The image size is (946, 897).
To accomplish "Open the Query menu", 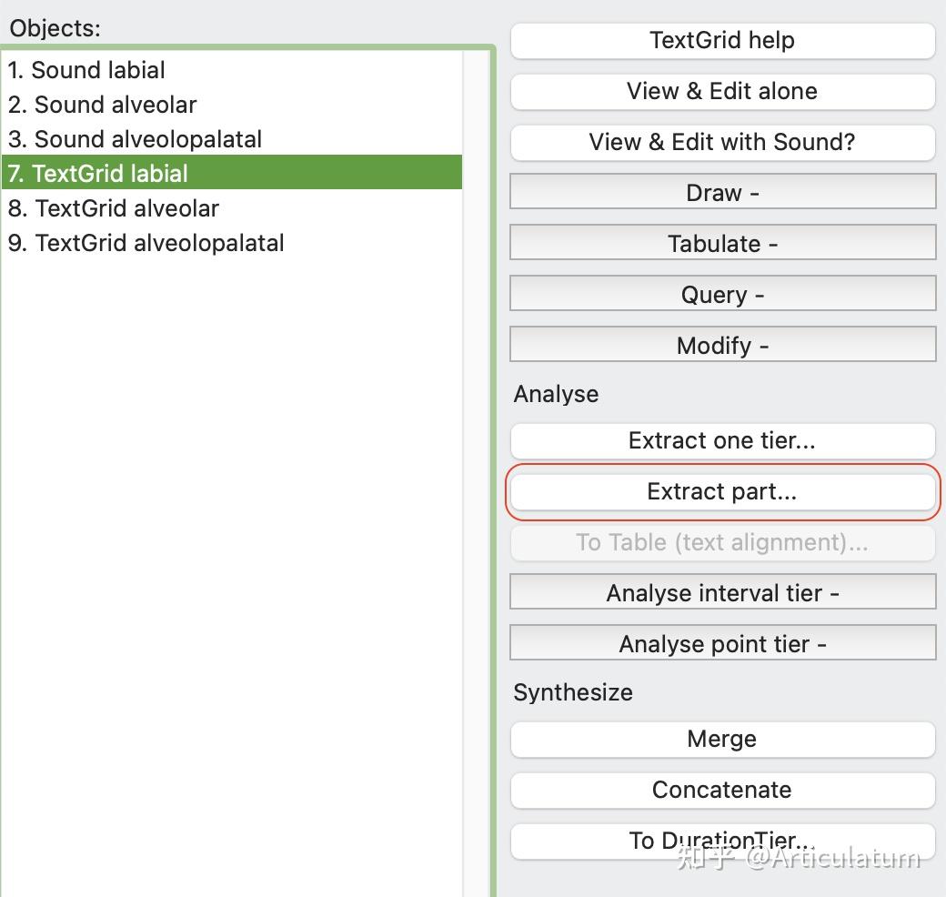I will click(x=722, y=295).
